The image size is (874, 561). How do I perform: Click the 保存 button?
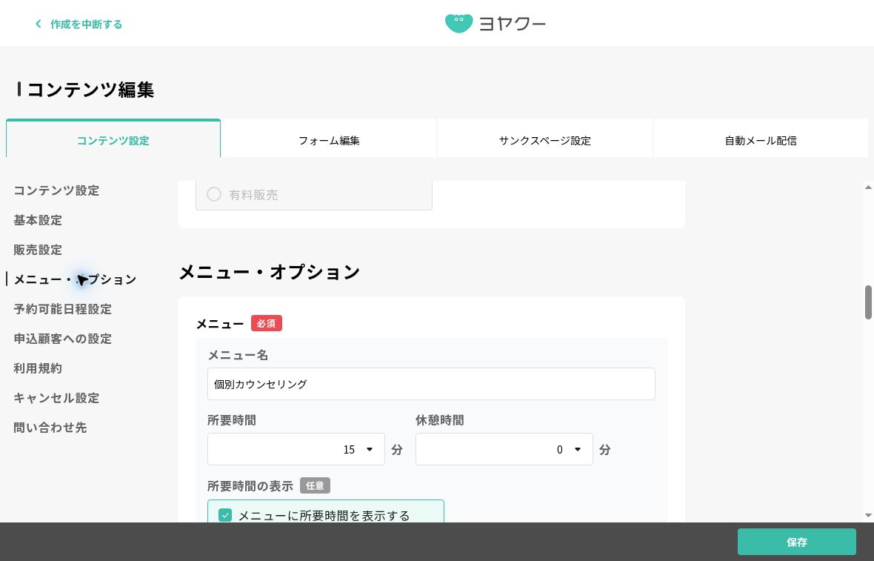pyautogui.click(x=796, y=542)
